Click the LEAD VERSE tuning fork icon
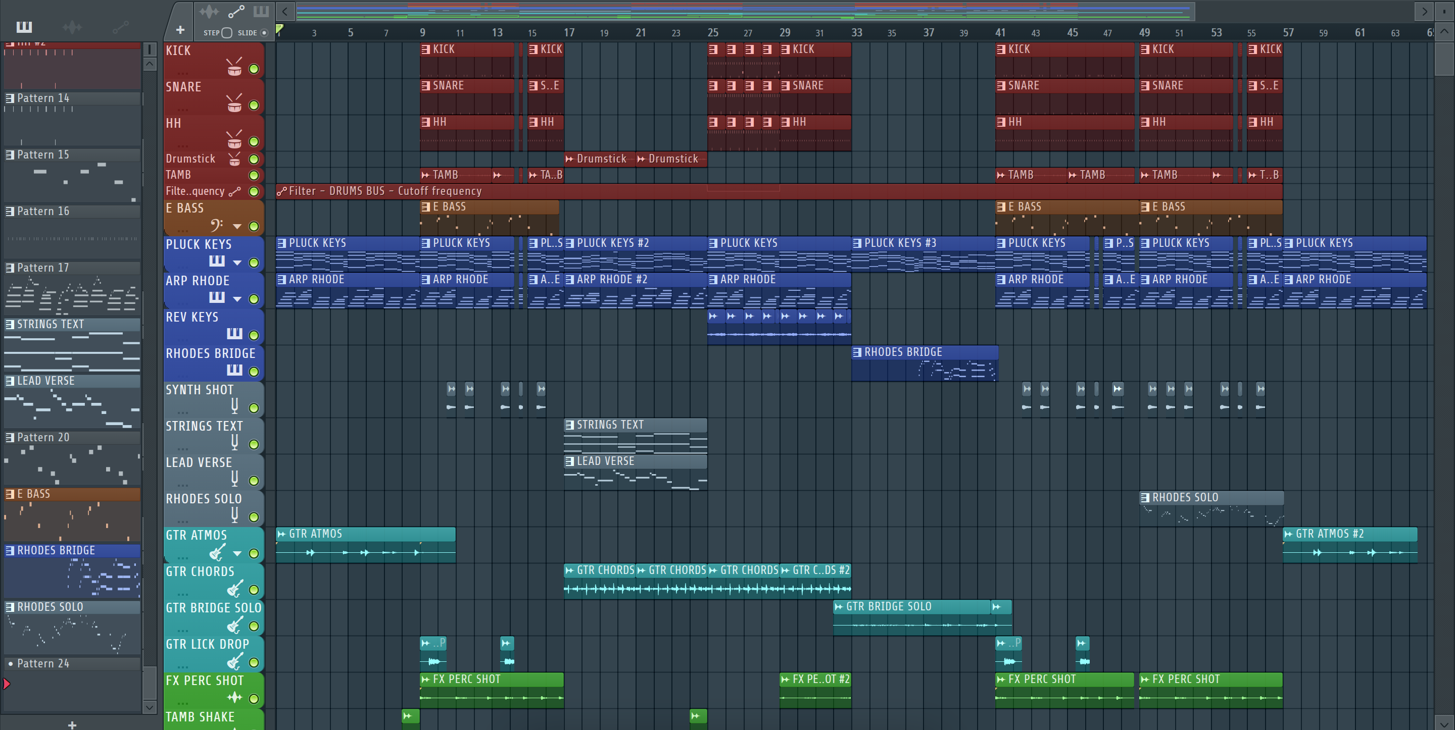 coord(234,478)
